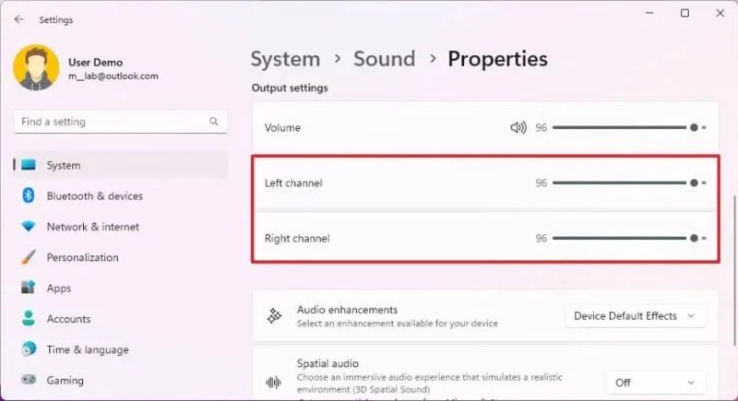Viewport: 738px width, 401px height.
Task: Go to Network & internet settings
Action: [x=121, y=227]
